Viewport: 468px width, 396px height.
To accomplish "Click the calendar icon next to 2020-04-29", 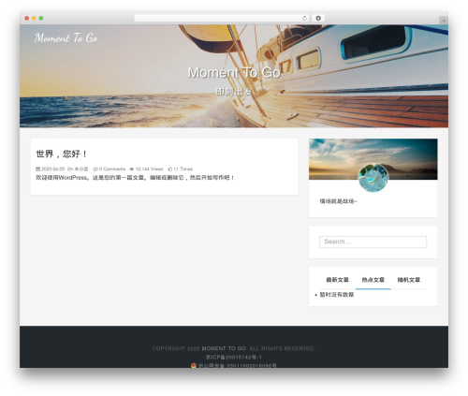I will (x=37, y=169).
